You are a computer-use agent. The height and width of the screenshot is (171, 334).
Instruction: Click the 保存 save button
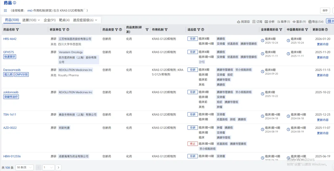click(x=325, y=11)
